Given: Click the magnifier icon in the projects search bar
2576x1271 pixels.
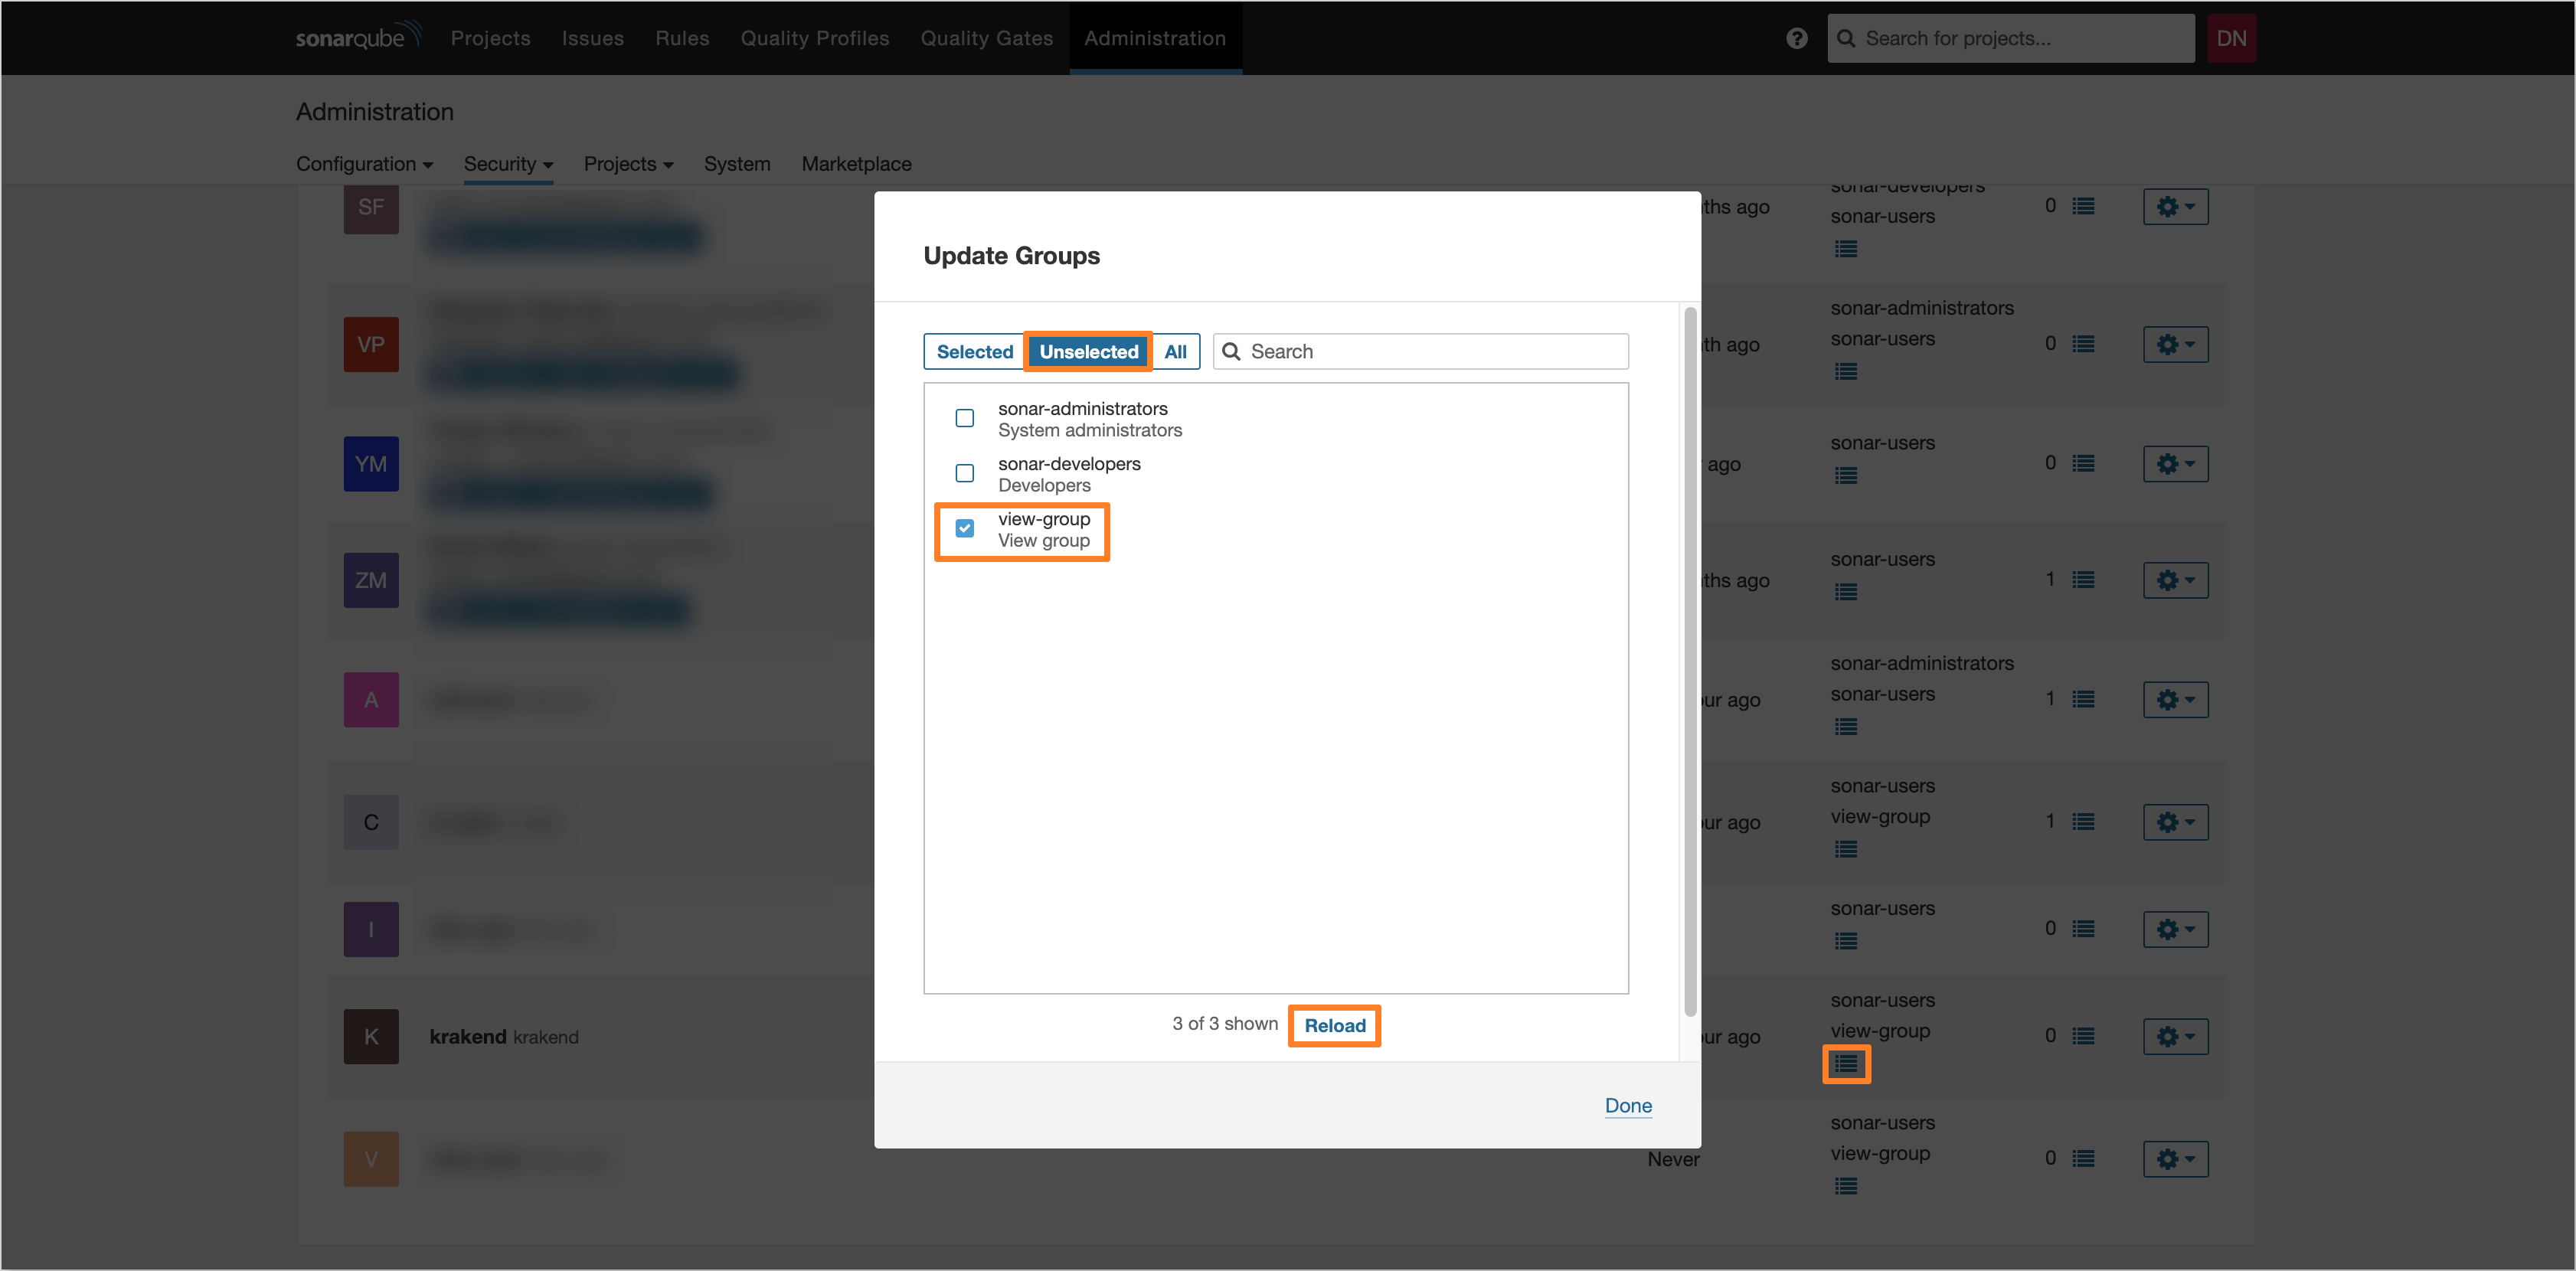Looking at the screenshot, I should 1848,37.
